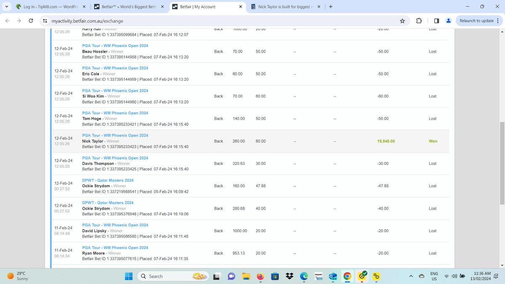This screenshot has width=505, height=284.
Task: Show hidden system tray icons chevron
Action: point(411,276)
